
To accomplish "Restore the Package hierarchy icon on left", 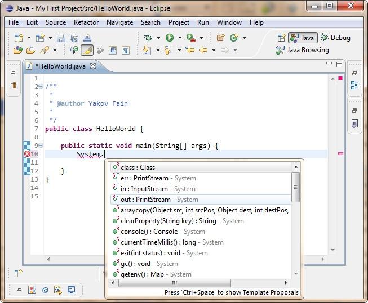I will [x=13, y=85].
